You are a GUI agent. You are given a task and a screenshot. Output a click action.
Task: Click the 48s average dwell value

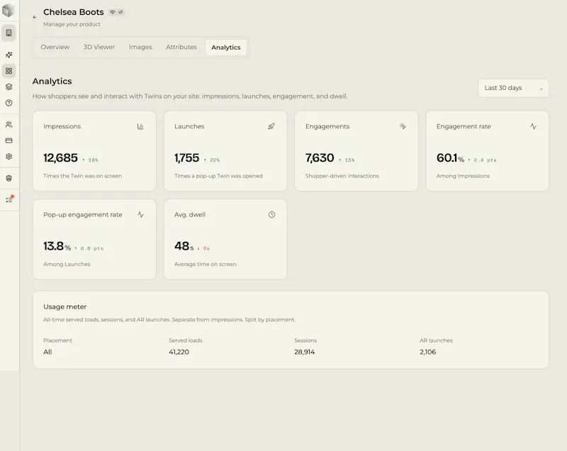tap(184, 246)
